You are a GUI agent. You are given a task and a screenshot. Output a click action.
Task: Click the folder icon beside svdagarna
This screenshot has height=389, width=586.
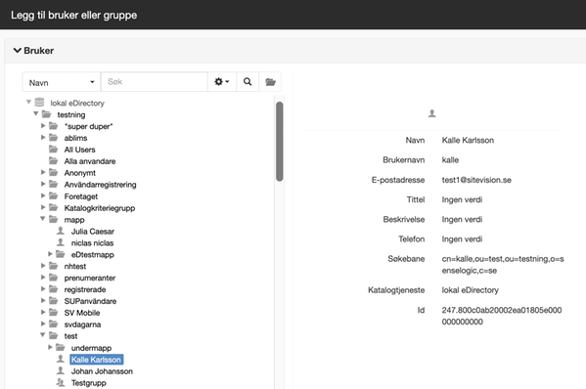coord(54,324)
